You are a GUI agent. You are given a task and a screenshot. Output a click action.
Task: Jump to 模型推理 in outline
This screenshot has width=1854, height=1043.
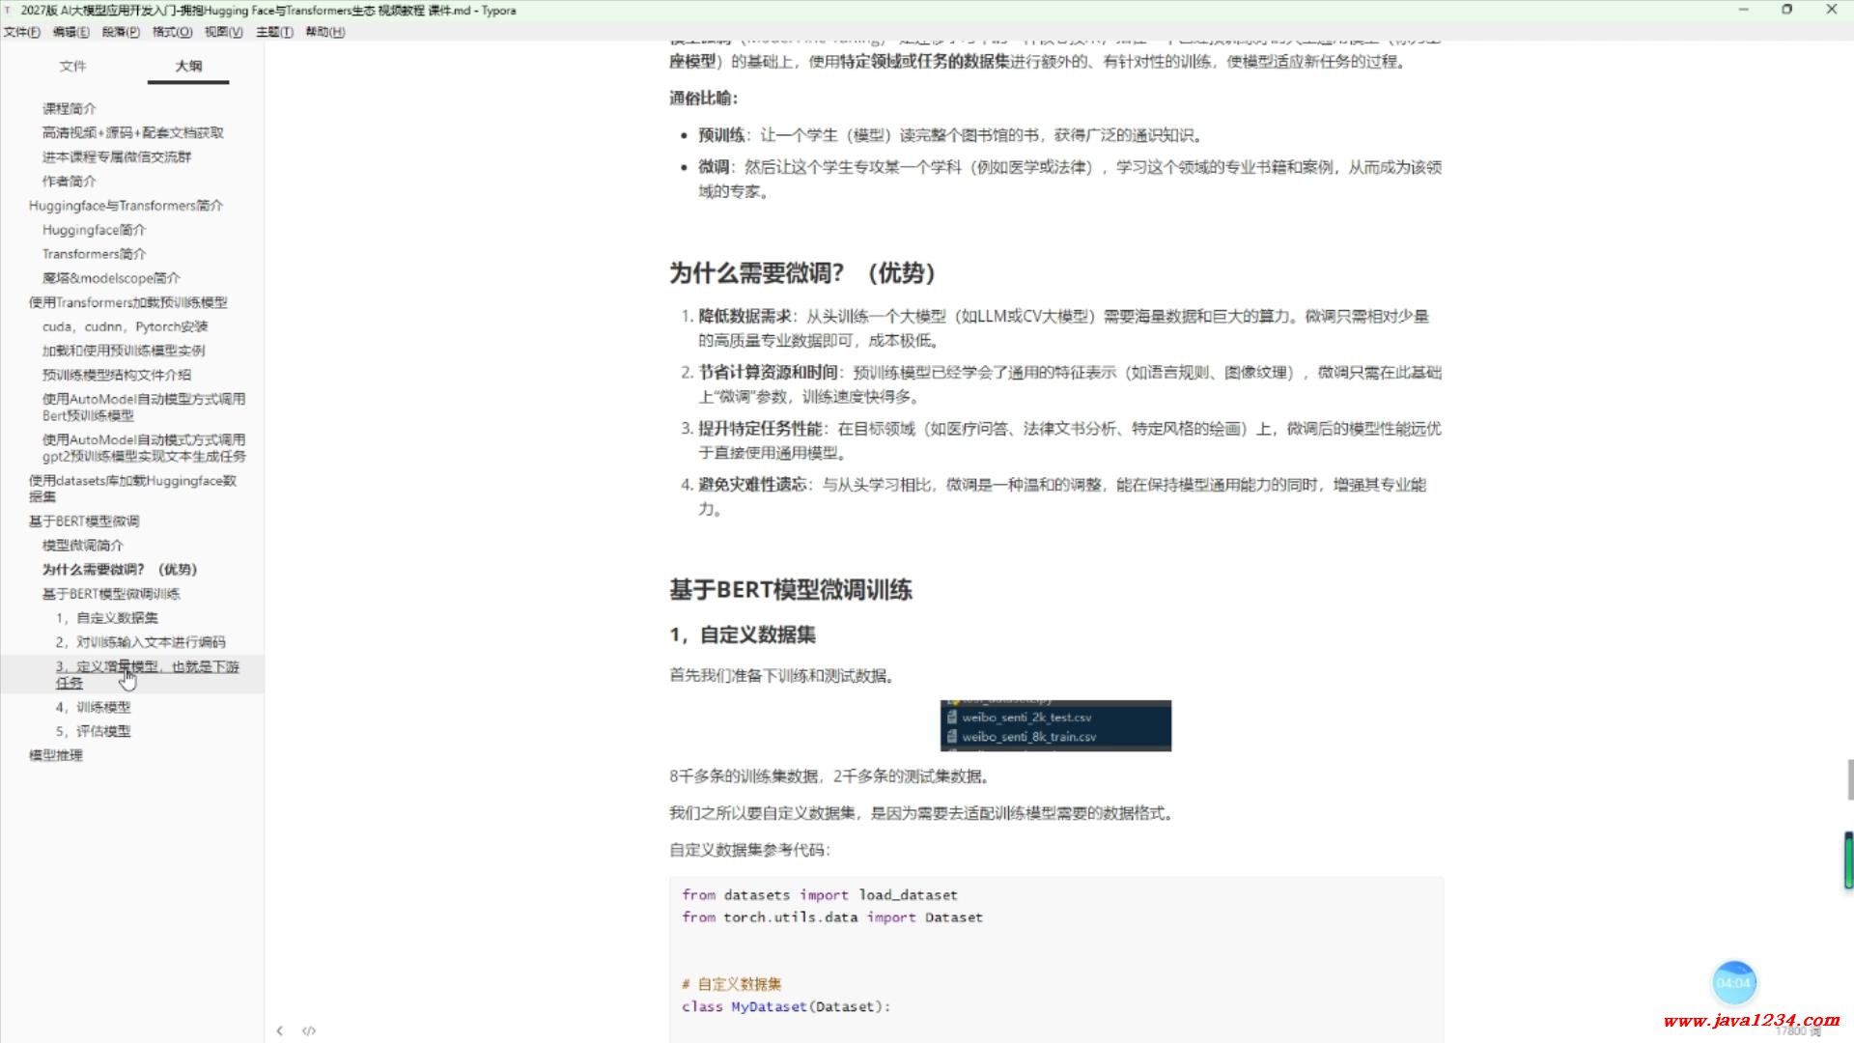coord(56,755)
